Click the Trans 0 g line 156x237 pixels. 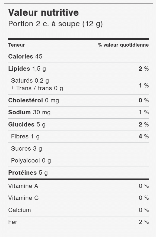(x=37, y=88)
